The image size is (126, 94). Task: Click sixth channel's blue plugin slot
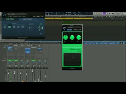[40, 49]
